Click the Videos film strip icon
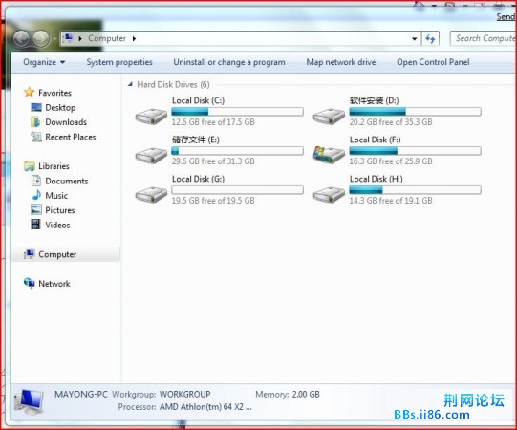The image size is (517, 430). [x=35, y=225]
